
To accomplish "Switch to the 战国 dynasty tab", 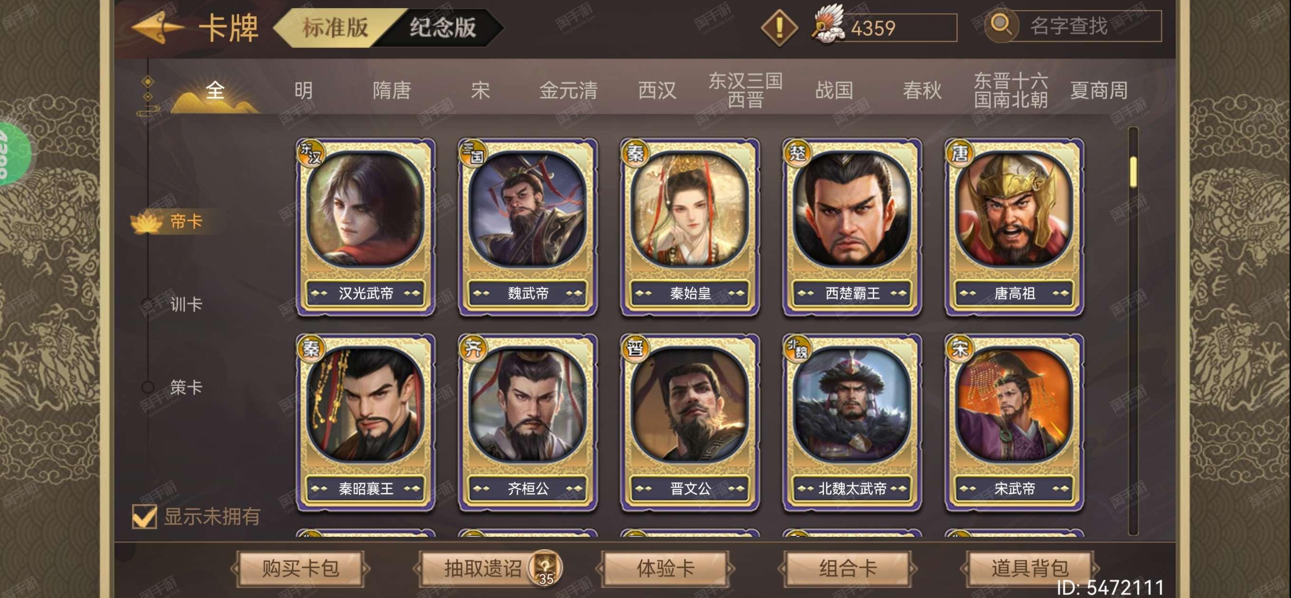I will point(834,91).
